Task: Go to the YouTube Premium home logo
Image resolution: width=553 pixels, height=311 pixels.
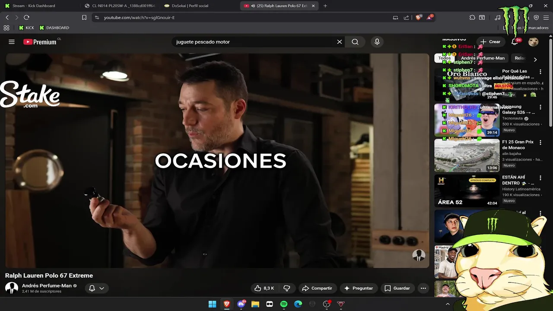Action: coord(40,42)
